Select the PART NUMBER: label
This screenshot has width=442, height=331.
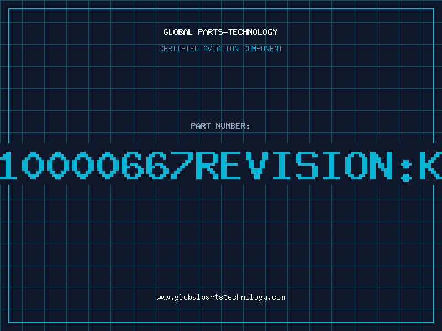click(x=220, y=126)
